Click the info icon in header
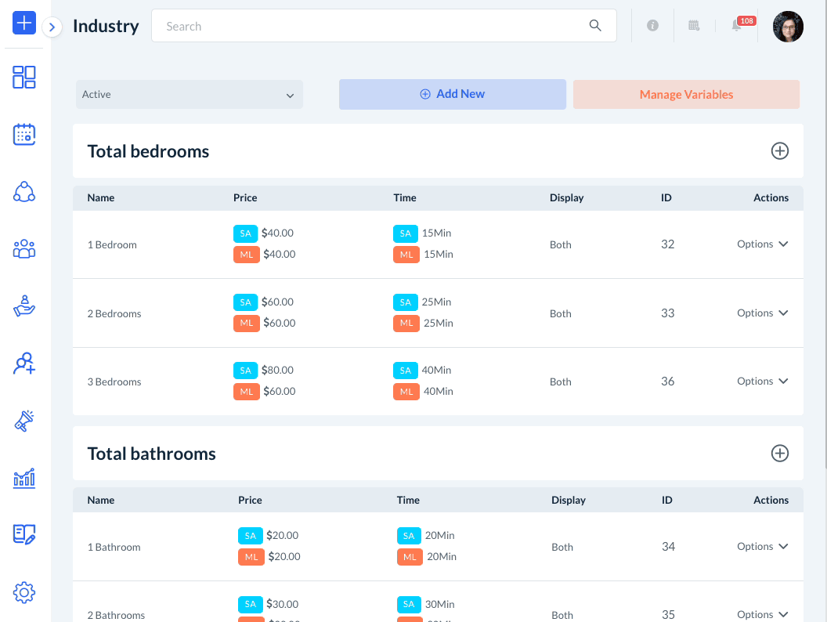This screenshot has height=622, width=827. (652, 26)
